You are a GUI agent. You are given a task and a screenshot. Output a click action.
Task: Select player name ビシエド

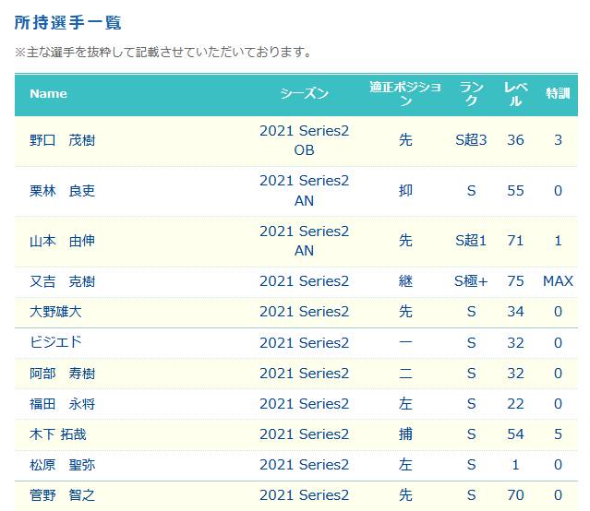tap(55, 342)
